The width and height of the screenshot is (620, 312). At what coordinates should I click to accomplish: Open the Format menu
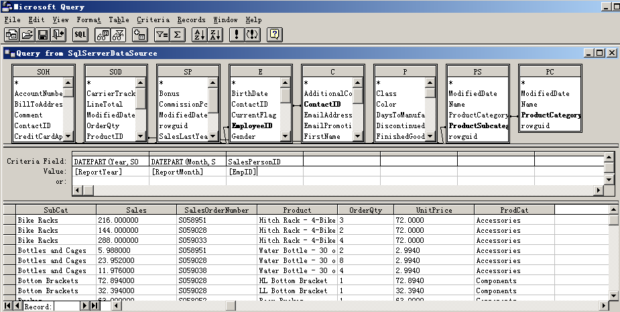(x=88, y=19)
